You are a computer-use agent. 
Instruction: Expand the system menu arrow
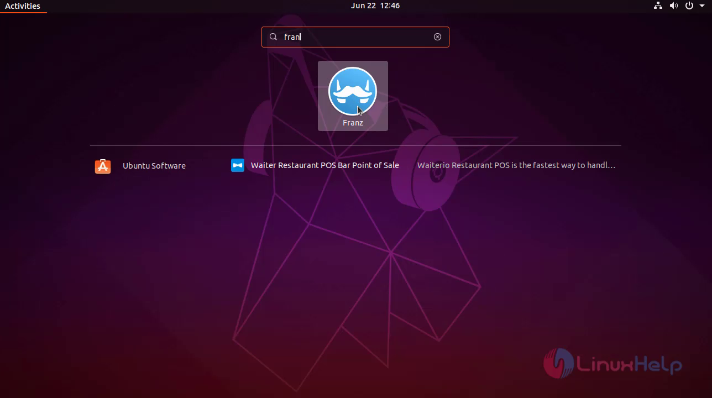click(x=702, y=6)
